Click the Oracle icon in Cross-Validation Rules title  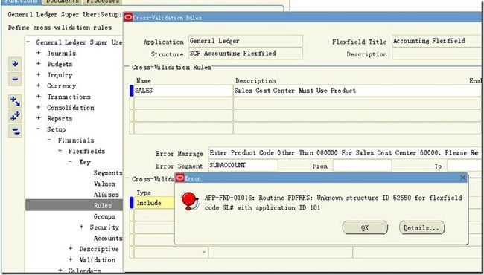click(128, 18)
